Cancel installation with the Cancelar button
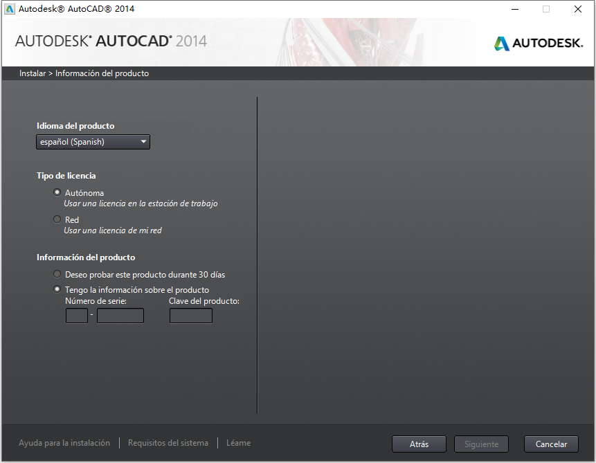This screenshot has width=596, height=463. coord(551,444)
